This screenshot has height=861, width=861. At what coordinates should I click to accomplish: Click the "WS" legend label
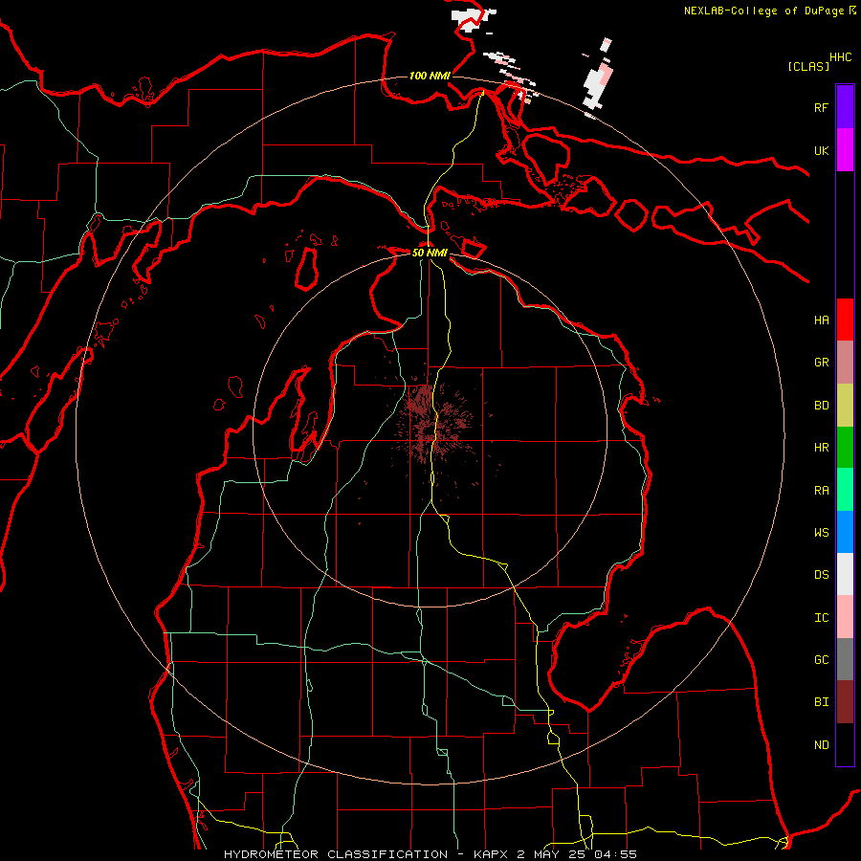point(822,533)
